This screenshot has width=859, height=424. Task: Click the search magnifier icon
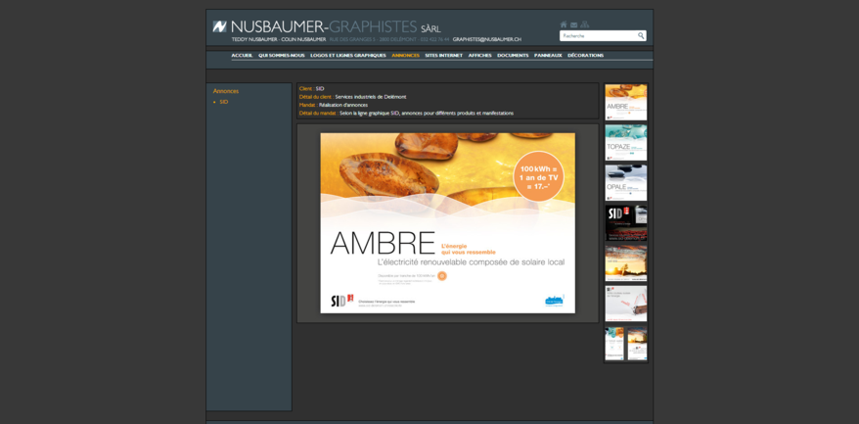coord(641,35)
